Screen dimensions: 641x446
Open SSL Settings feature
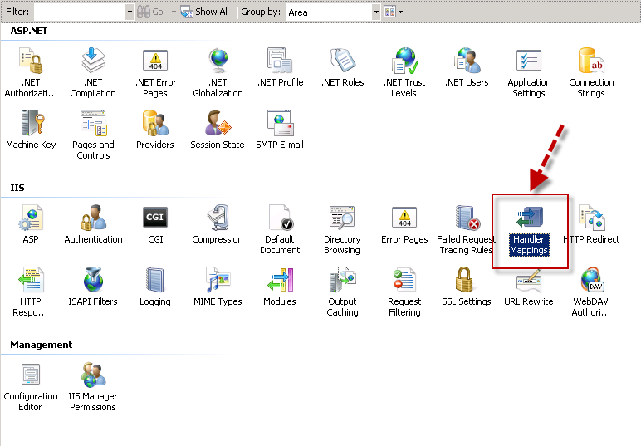click(467, 287)
